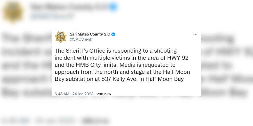This screenshot has width=253, height=126.
Task: Open the @SMCSheriff handle link
Action: tap(81, 39)
